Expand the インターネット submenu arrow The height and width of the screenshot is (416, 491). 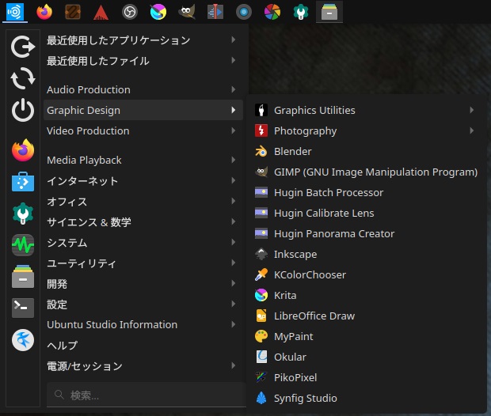click(x=234, y=180)
